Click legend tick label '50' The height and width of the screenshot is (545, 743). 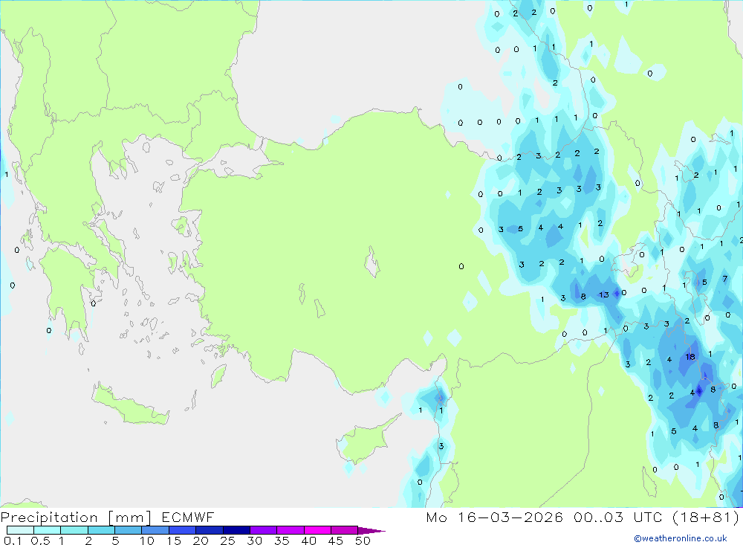point(363,541)
